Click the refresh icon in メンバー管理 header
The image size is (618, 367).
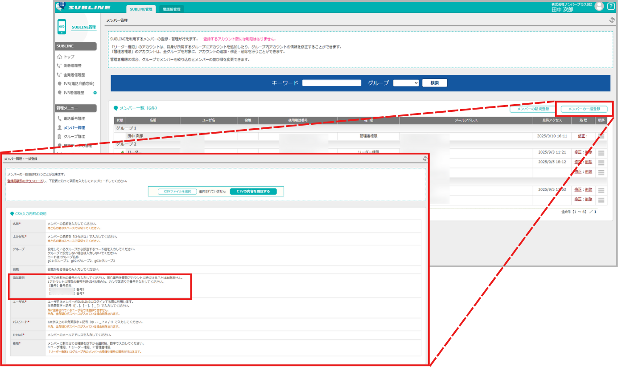(x=612, y=20)
